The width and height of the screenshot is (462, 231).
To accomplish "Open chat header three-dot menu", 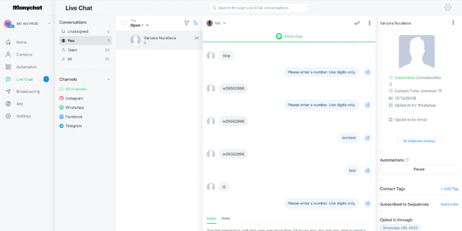I will point(370,23).
